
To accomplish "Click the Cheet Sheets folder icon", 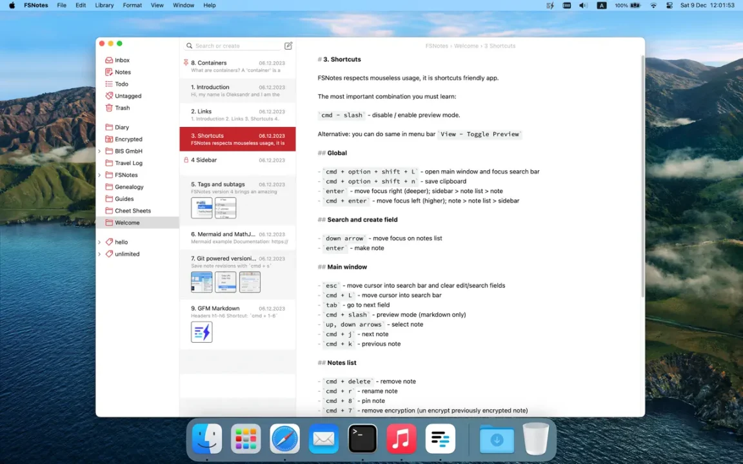I will point(109,211).
